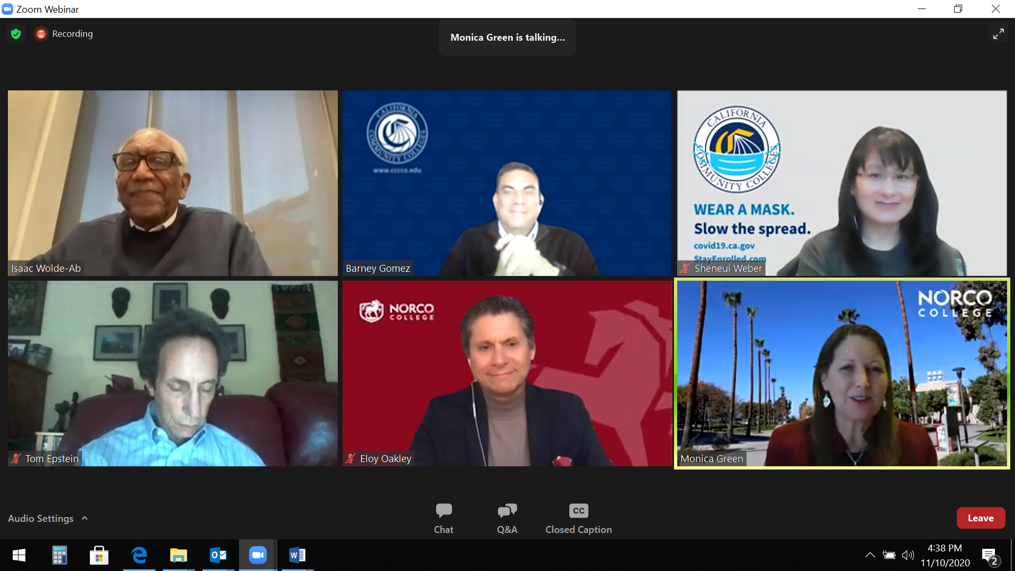Viewport: 1015px width, 571px height.
Task: Open the Q&A window
Action: pos(507,517)
